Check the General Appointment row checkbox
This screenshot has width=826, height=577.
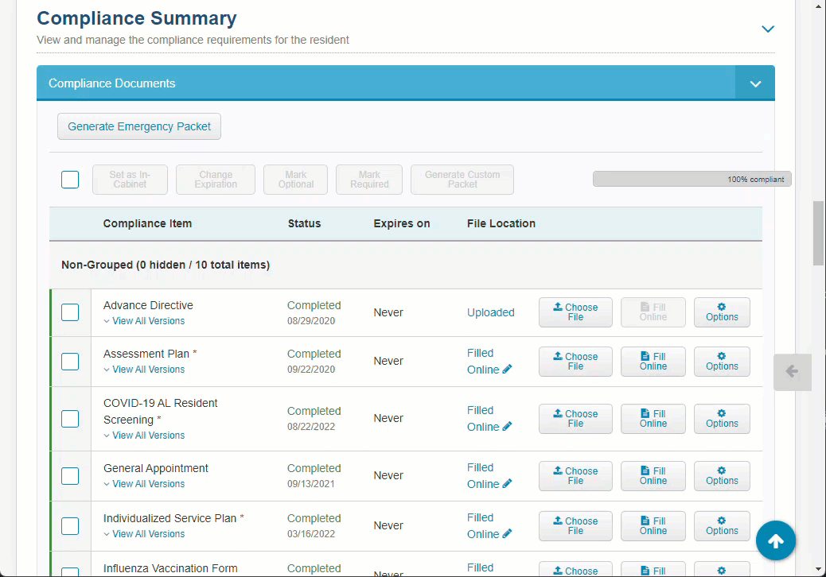(70, 476)
